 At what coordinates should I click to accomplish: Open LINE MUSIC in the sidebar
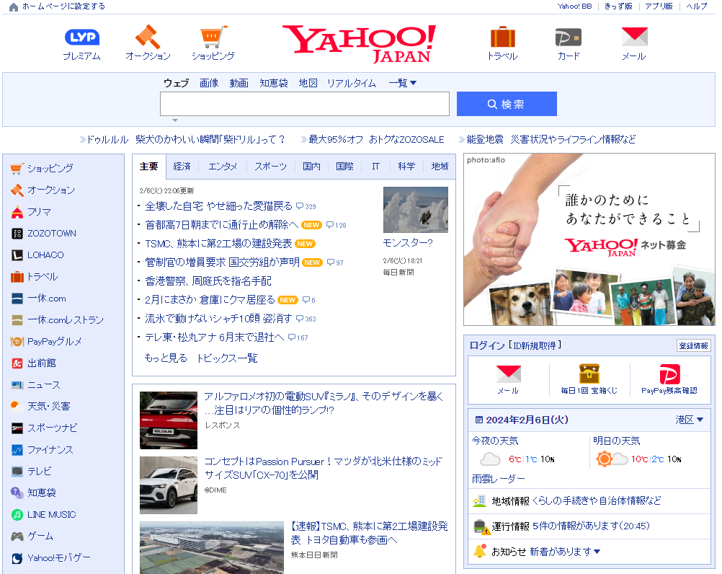click(52, 515)
